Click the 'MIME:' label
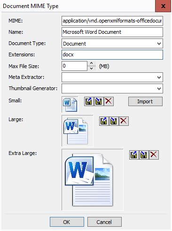Image resolution: width=172 pixels, height=231 pixels. [16, 21]
